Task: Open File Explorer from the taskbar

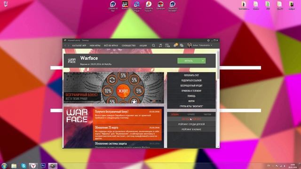Action: click(x=14, y=166)
